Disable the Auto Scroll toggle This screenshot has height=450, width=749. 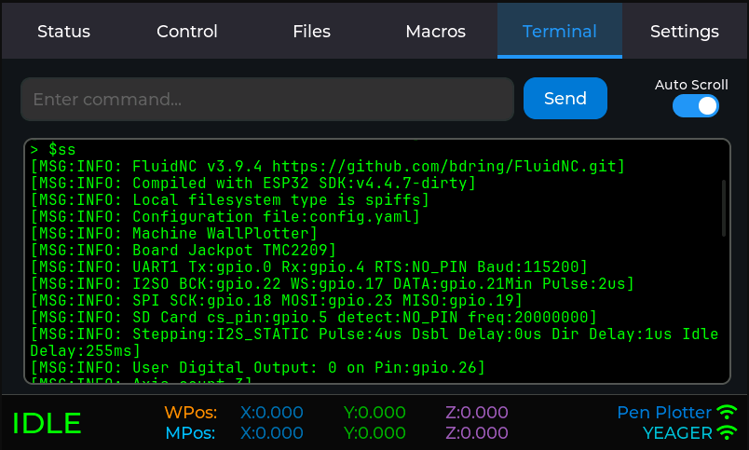(x=696, y=106)
